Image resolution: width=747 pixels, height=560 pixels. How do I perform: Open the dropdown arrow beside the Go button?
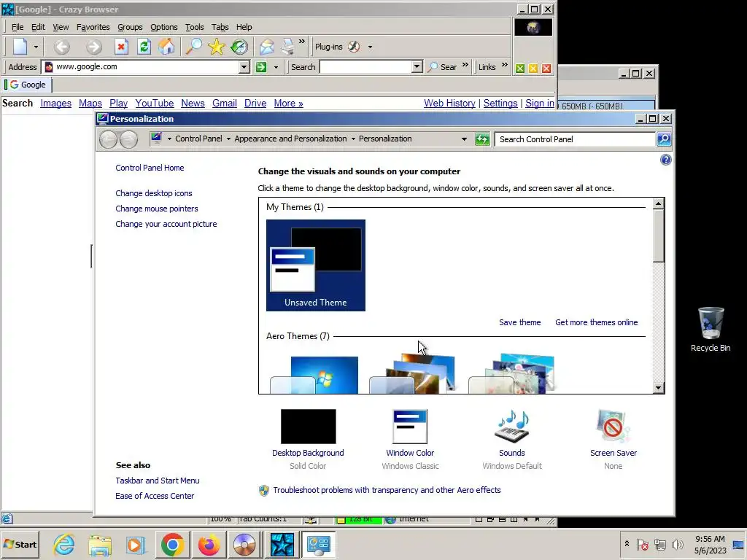click(x=276, y=67)
